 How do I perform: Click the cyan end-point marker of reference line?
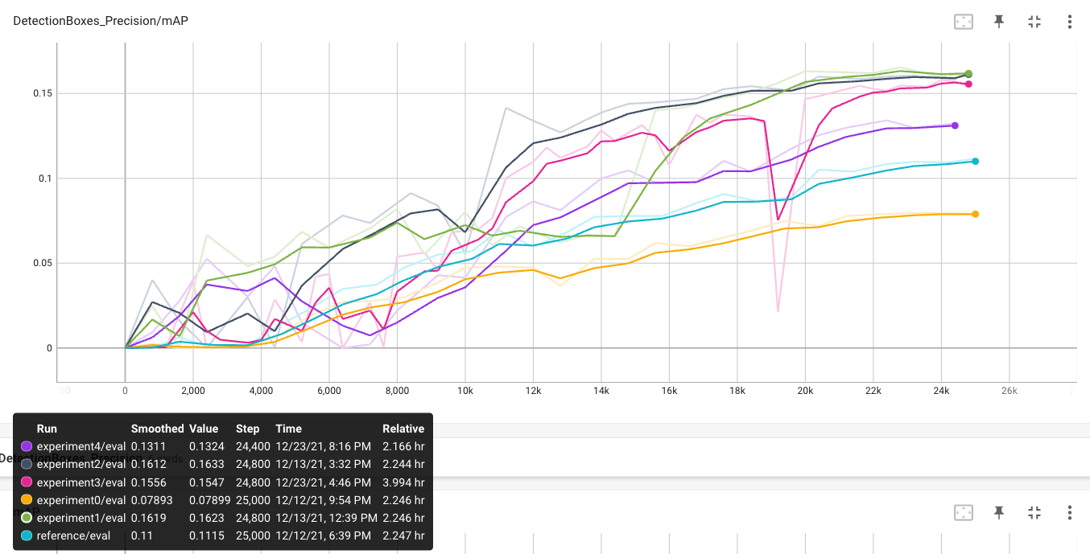pyautogui.click(x=975, y=162)
